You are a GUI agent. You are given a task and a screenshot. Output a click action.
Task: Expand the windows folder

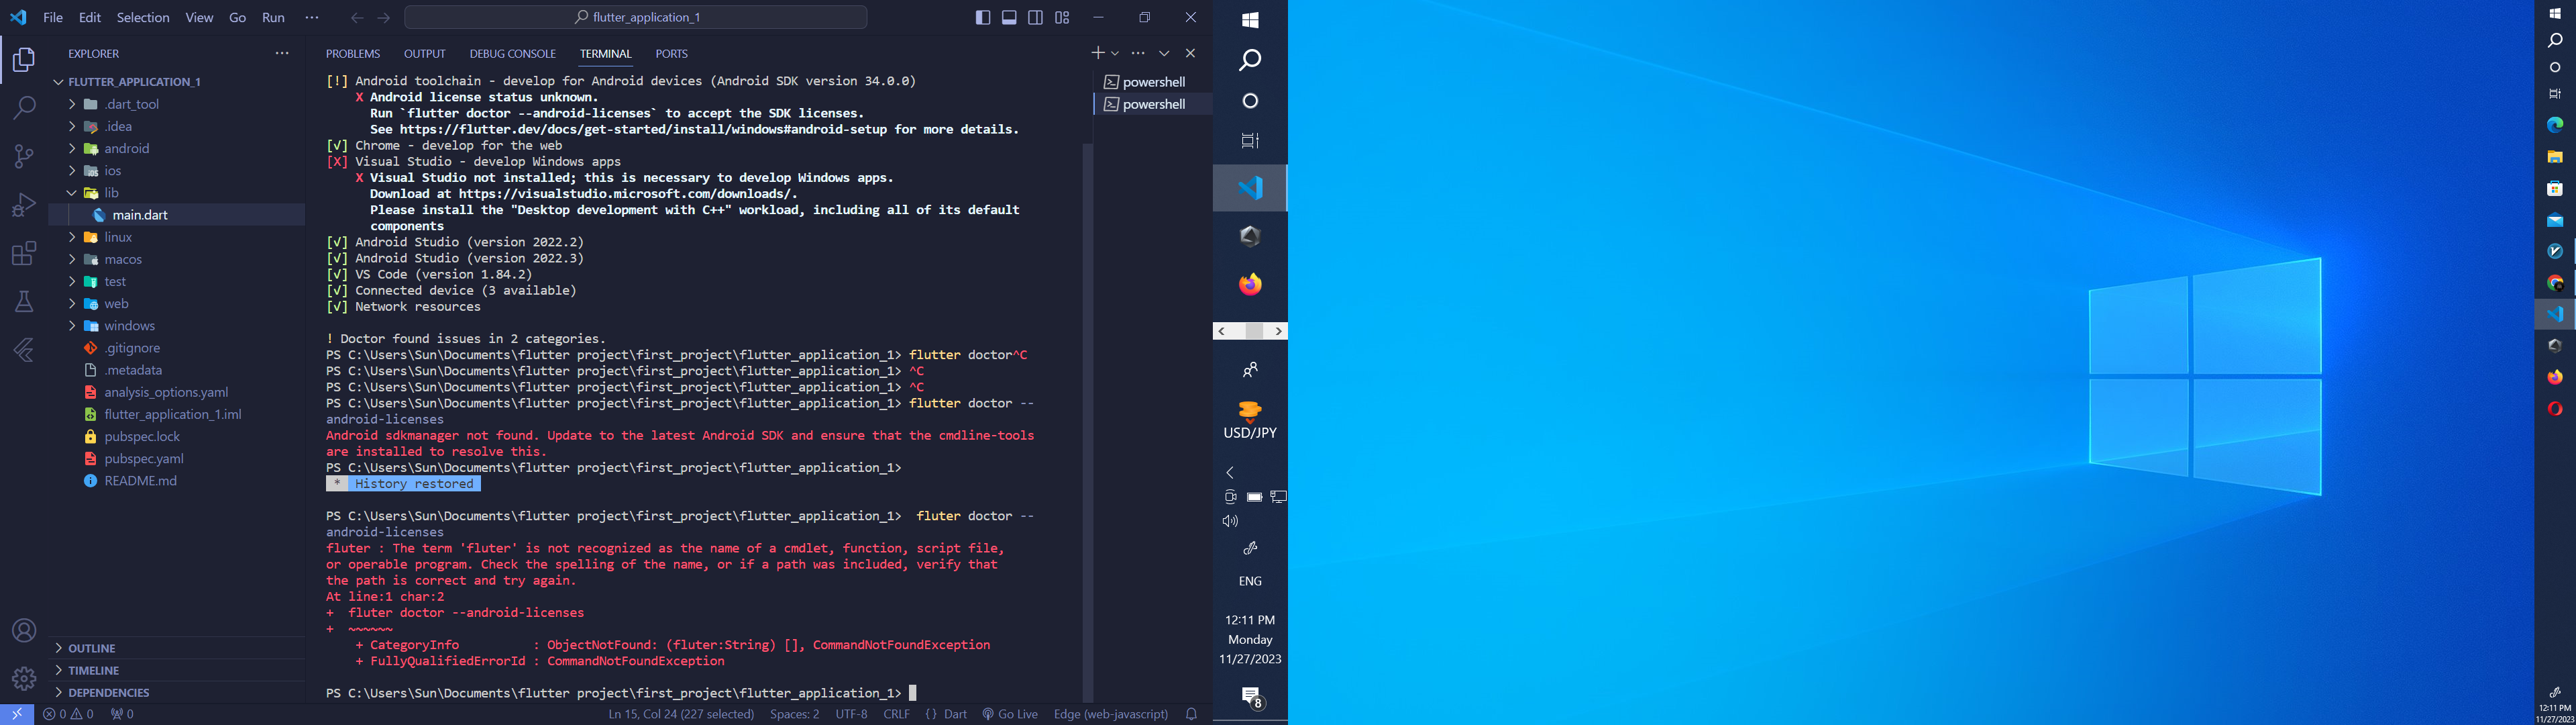(x=72, y=326)
